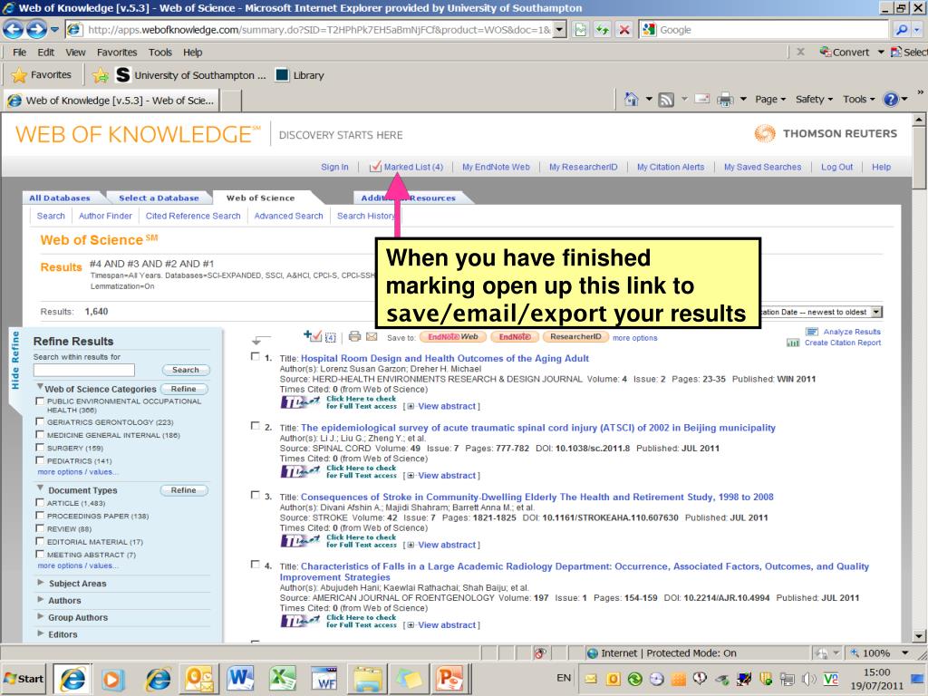Open Outlook from taskbar

tap(198, 679)
